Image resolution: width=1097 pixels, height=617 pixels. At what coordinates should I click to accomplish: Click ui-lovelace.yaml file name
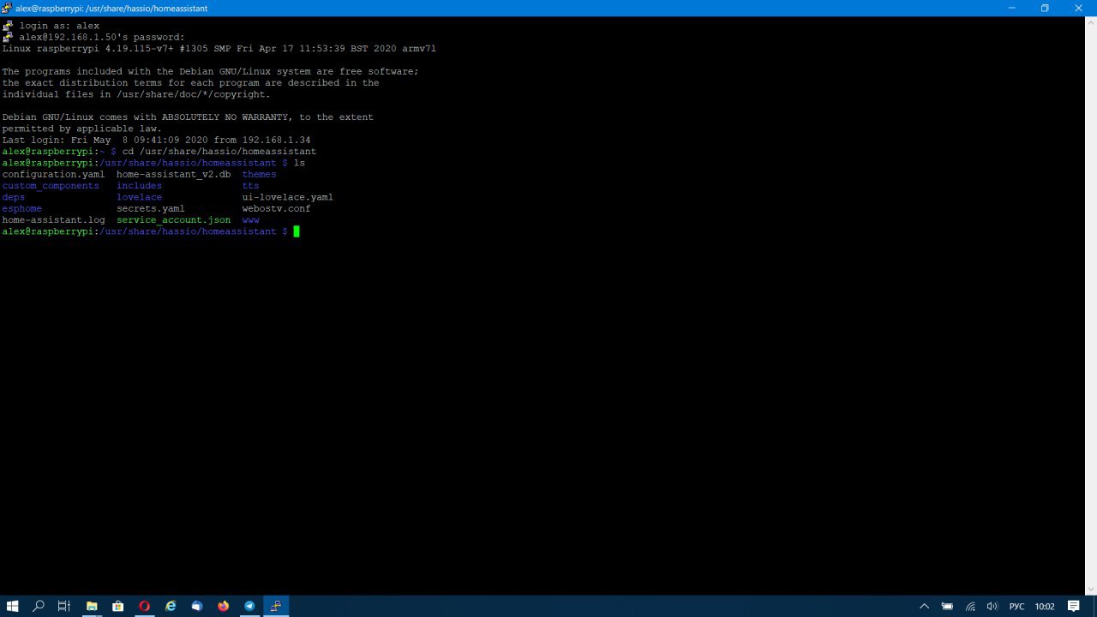pos(287,197)
